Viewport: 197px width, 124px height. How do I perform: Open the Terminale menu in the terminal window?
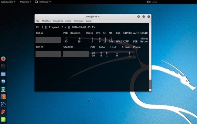tap(78, 21)
